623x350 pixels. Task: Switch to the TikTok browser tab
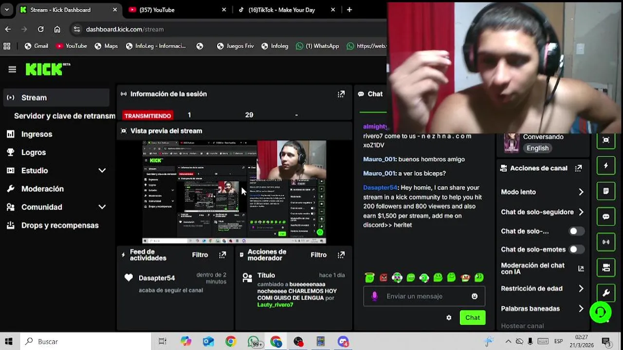pyautogui.click(x=286, y=10)
